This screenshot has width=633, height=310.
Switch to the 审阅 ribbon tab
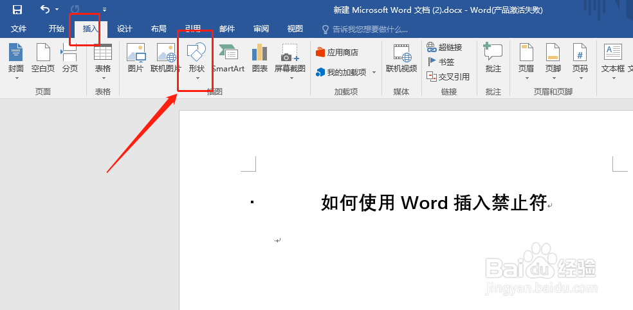261,29
